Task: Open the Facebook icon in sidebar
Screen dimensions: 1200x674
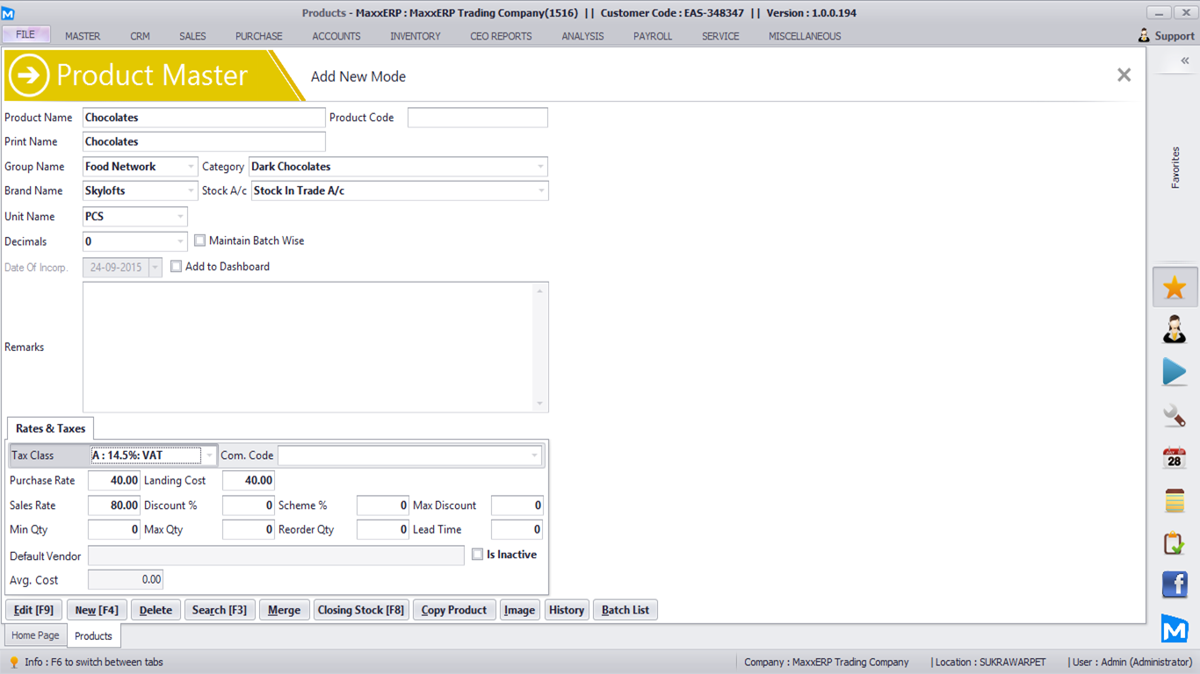Action: [1175, 584]
